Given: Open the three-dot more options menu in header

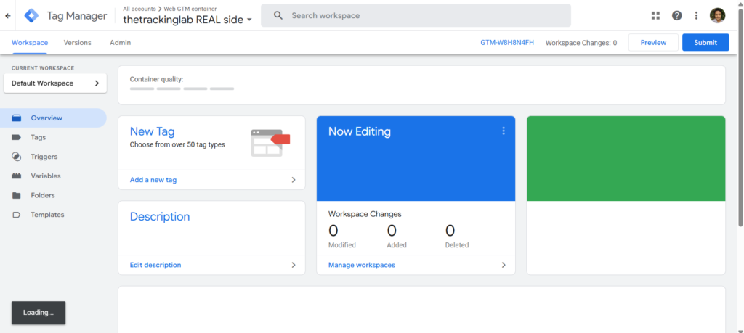Looking at the screenshot, I should coord(696,15).
